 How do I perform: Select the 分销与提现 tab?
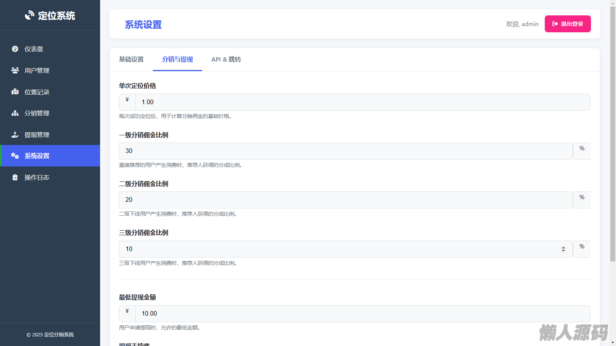pyautogui.click(x=177, y=60)
